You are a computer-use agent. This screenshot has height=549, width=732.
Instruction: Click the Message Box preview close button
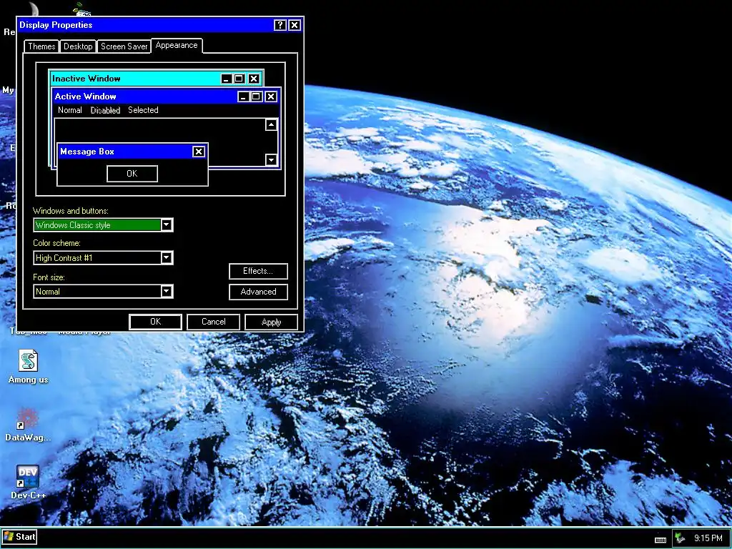coord(199,152)
